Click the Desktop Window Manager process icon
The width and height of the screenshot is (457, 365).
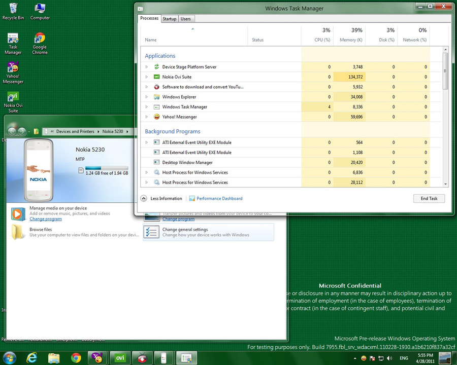[x=156, y=162]
